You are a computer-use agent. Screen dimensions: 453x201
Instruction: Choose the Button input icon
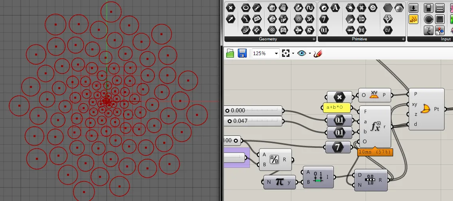pyautogui.click(x=440, y=19)
